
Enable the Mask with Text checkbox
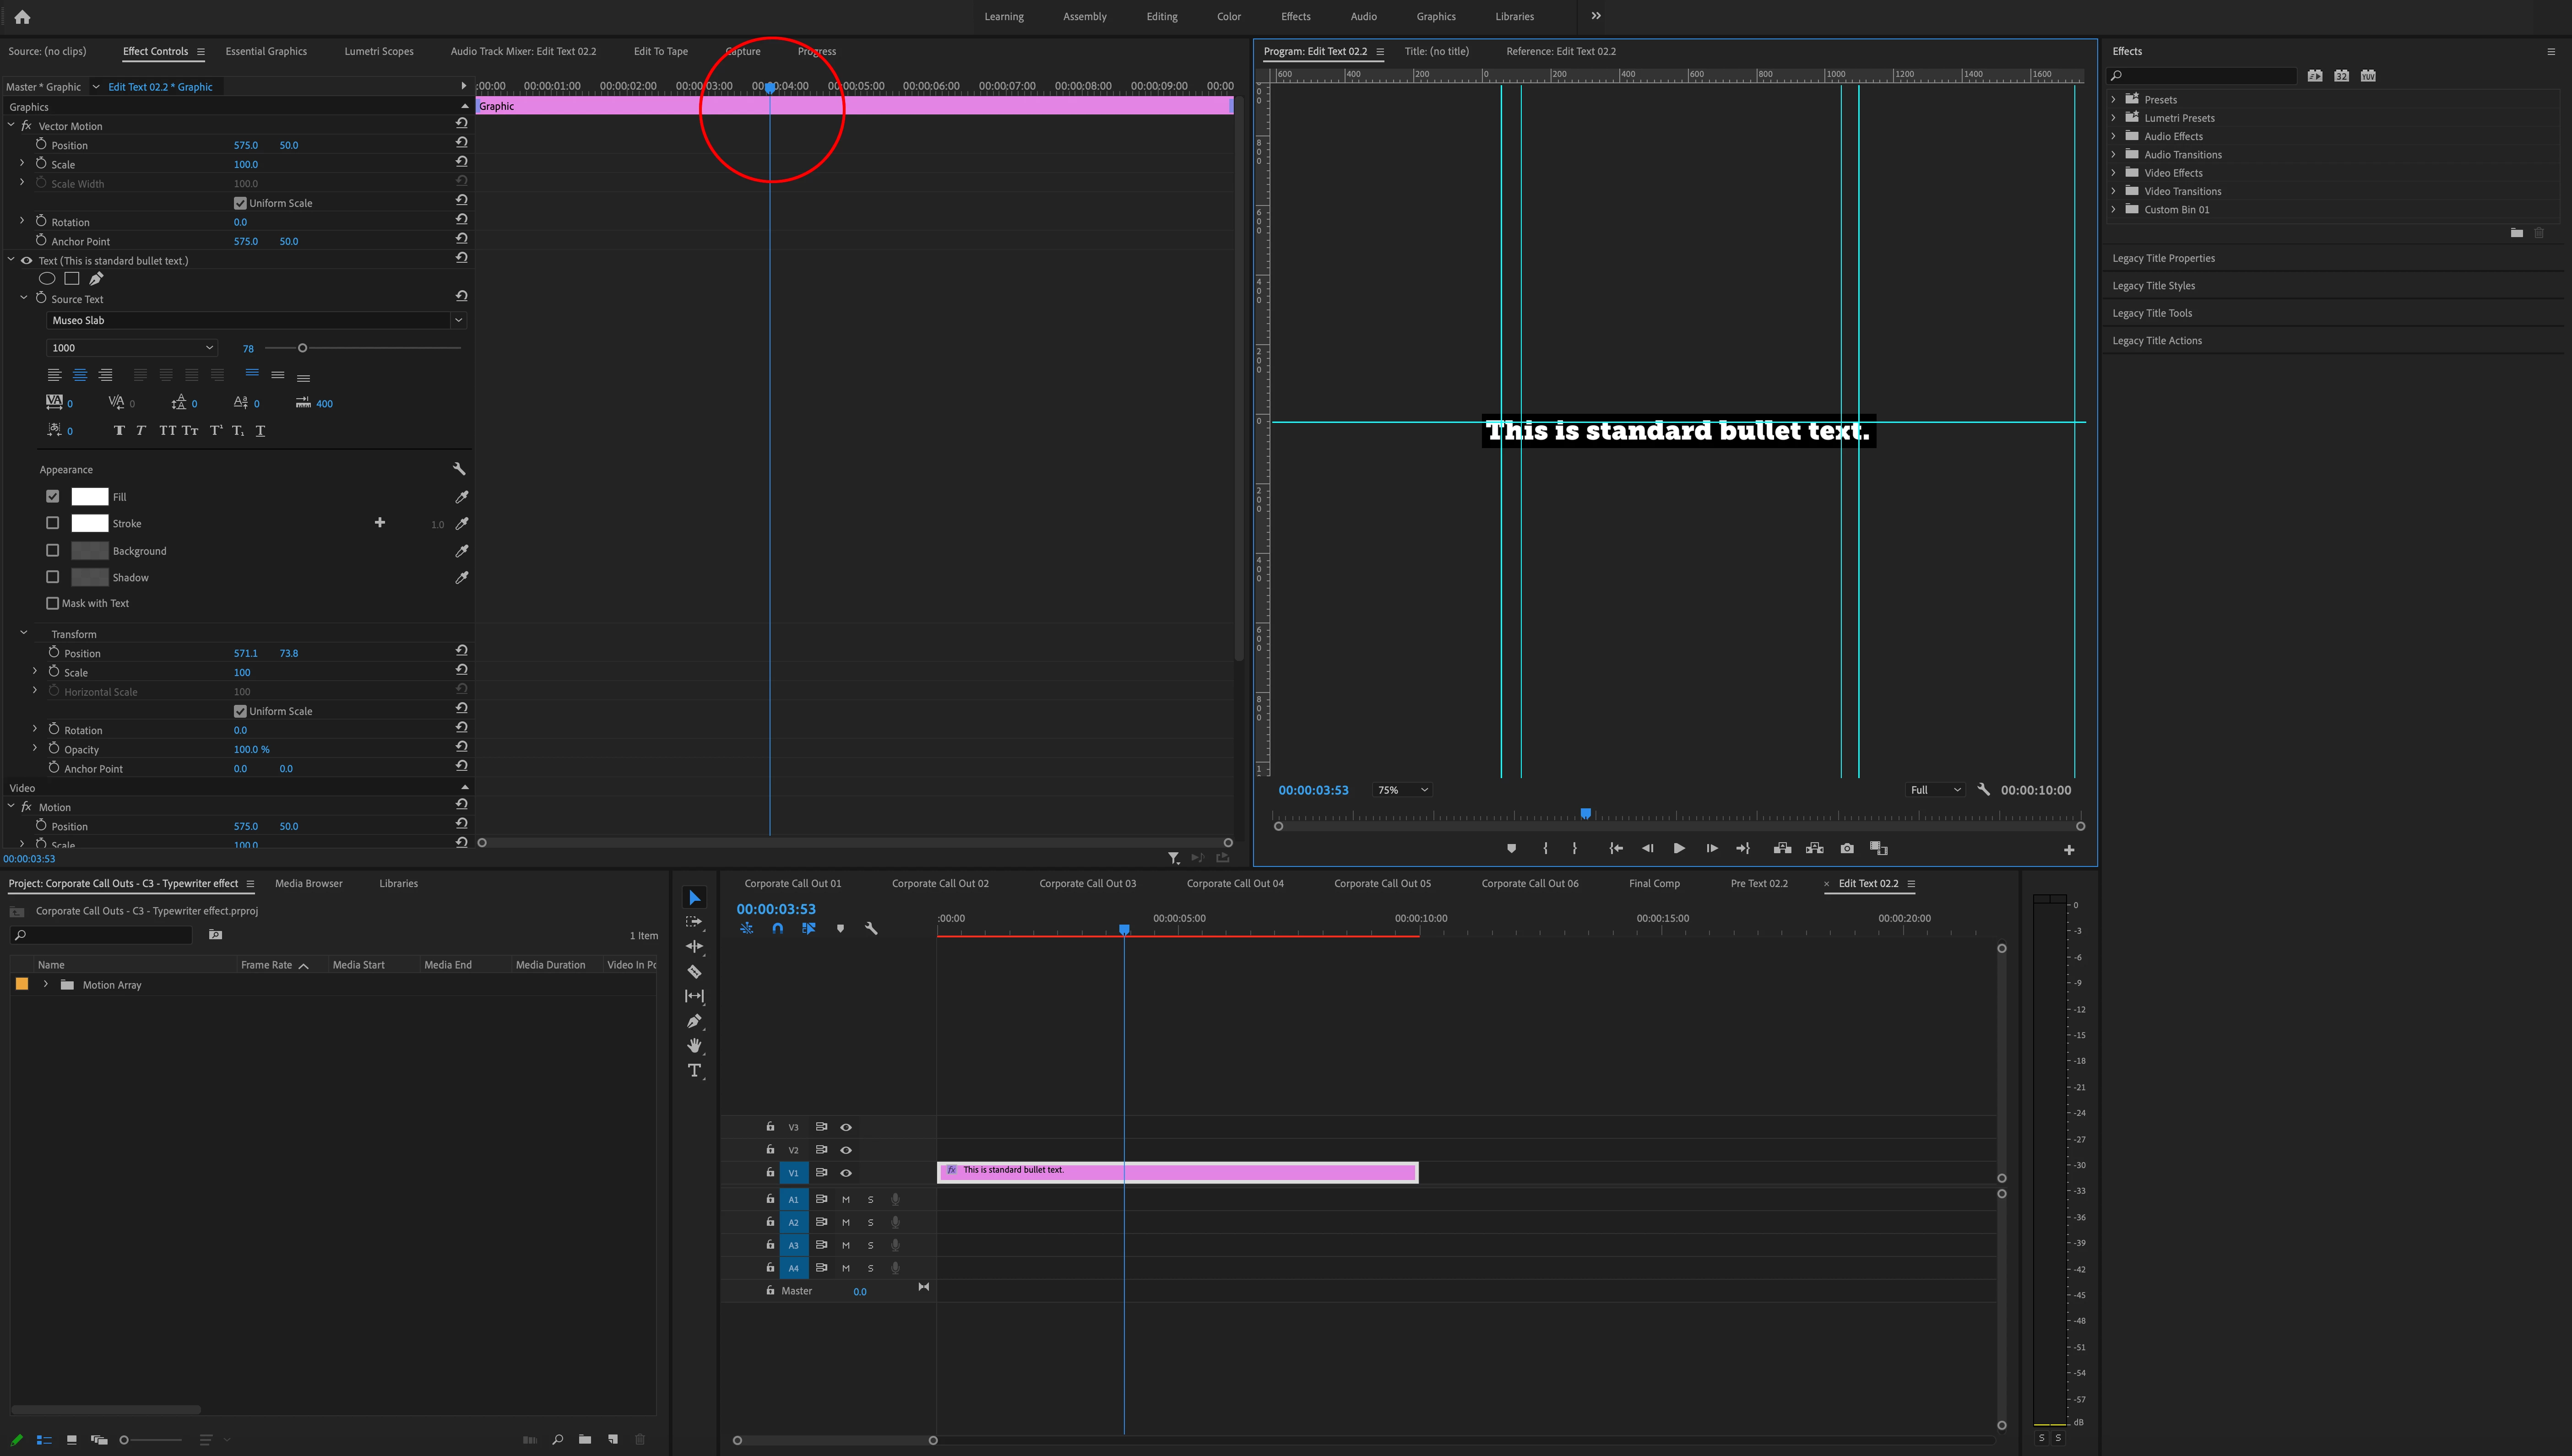(53, 603)
